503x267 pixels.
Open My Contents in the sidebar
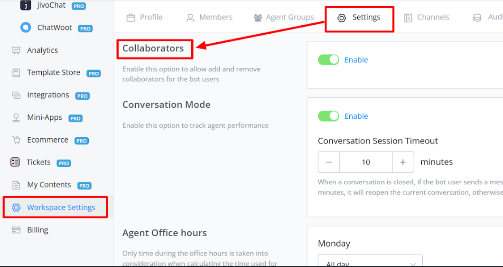coord(49,185)
